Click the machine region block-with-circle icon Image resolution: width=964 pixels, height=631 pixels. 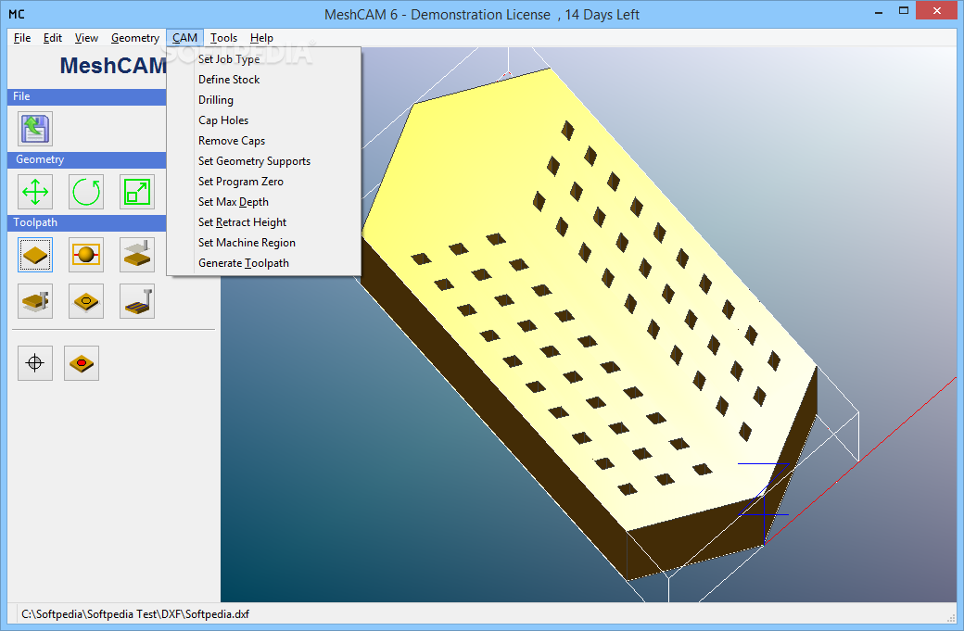[x=86, y=301]
